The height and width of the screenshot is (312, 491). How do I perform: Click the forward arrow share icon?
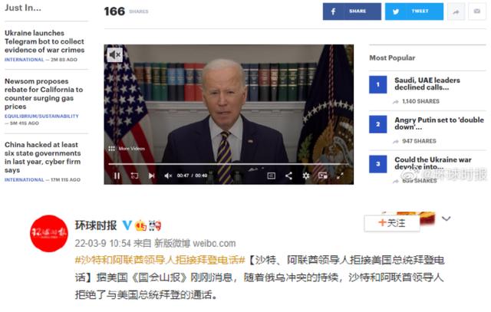(x=456, y=11)
